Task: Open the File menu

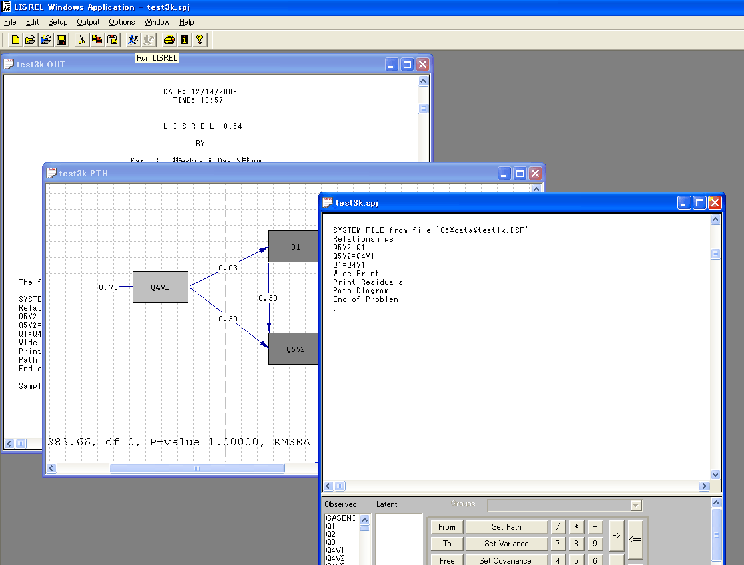Action: pos(10,22)
